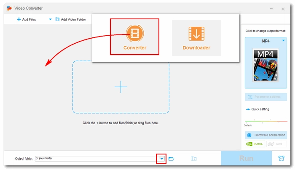
Task: Expand the MP4 output format dropdown
Action: point(283,41)
